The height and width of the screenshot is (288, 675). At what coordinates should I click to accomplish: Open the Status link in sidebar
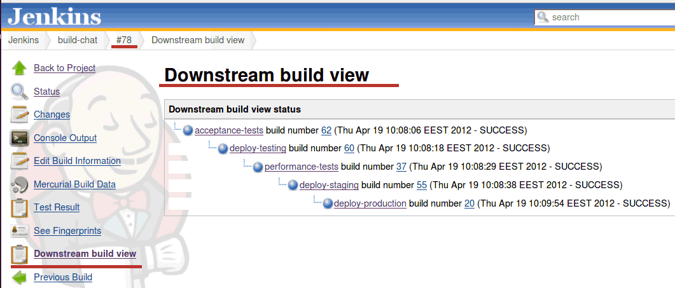coord(46,92)
